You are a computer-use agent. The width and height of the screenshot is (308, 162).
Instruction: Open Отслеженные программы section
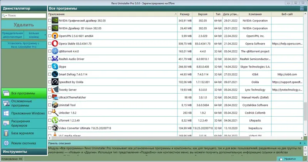[24, 103]
